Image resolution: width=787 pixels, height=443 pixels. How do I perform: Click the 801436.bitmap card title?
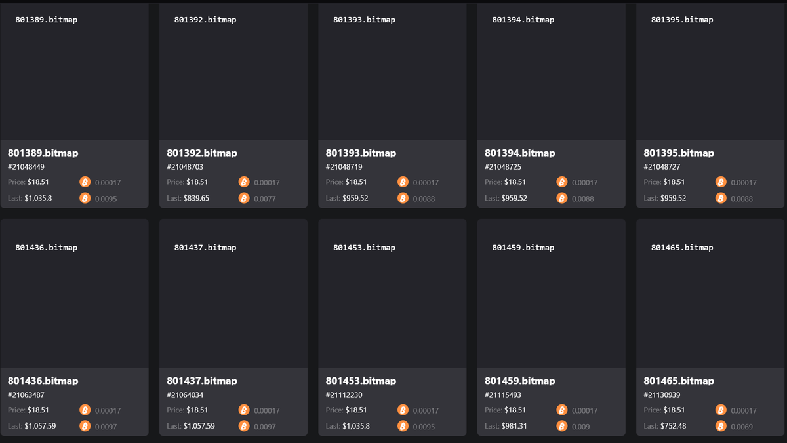pos(42,381)
